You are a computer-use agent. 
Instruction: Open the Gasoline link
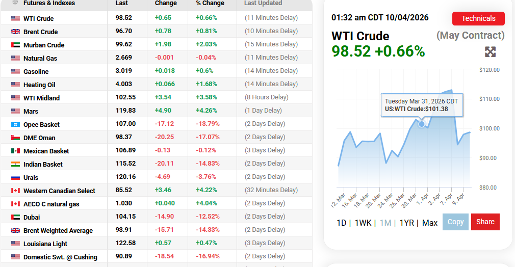tap(36, 71)
